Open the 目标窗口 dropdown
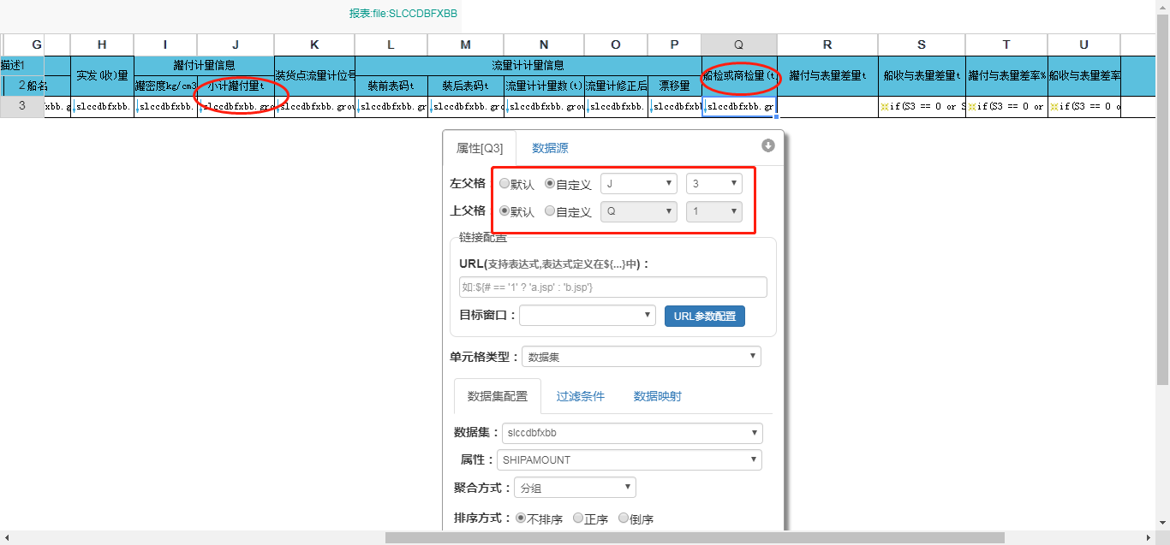The width and height of the screenshot is (1170, 545). [x=587, y=316]
